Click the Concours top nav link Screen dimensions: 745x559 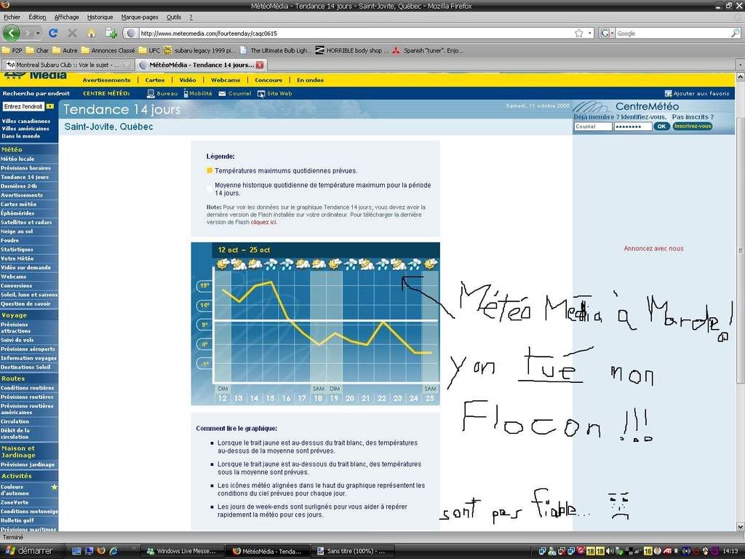tap(268, 80)
